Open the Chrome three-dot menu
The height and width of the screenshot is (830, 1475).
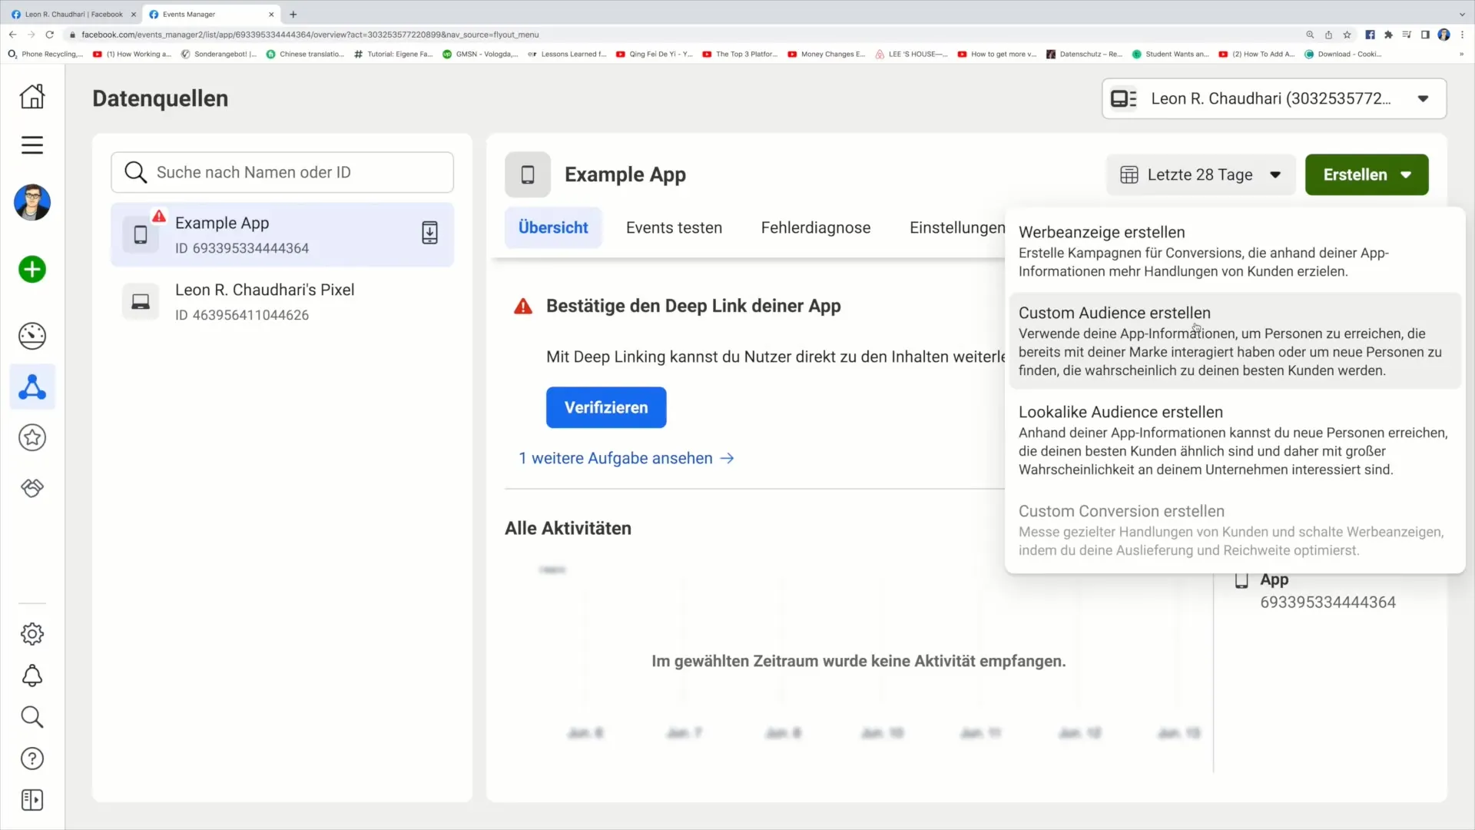[1462, 35]
